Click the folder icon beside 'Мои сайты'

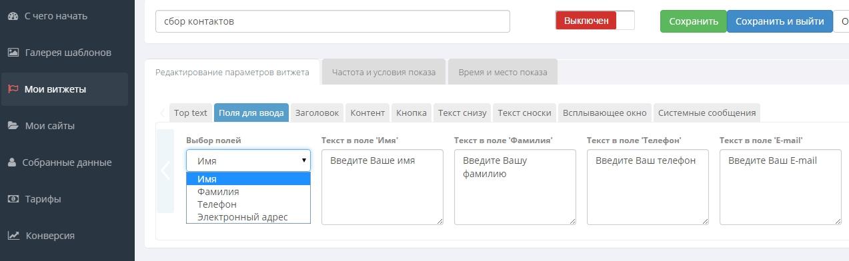[x=13, y=126]
